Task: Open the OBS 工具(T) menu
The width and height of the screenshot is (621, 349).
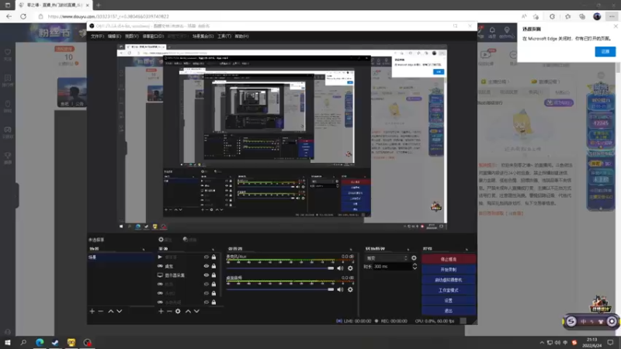Action: (224, 36)
